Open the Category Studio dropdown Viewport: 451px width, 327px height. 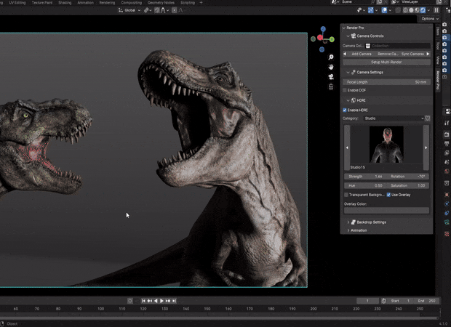(393, 118)
